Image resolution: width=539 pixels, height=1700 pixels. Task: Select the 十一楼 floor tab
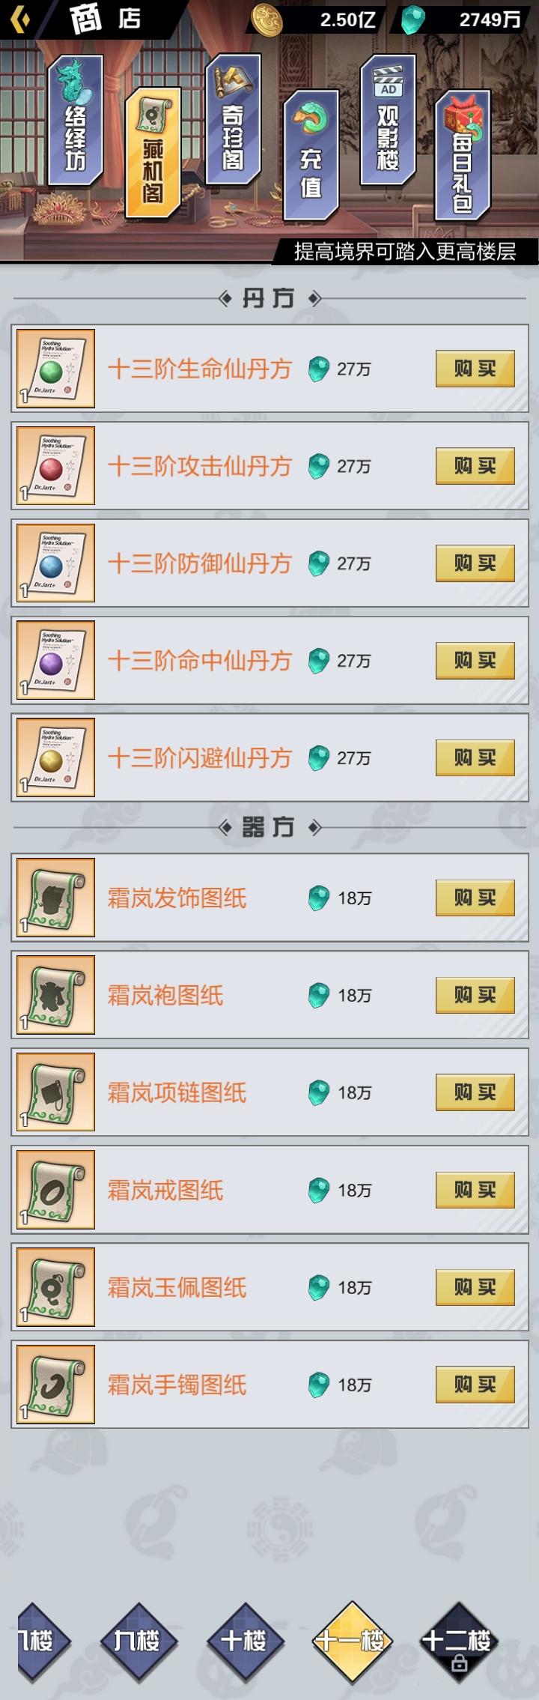(x=351, y=1641)
